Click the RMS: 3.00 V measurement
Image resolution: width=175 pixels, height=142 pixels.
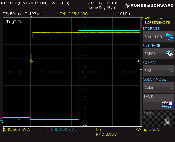(106, 134)
